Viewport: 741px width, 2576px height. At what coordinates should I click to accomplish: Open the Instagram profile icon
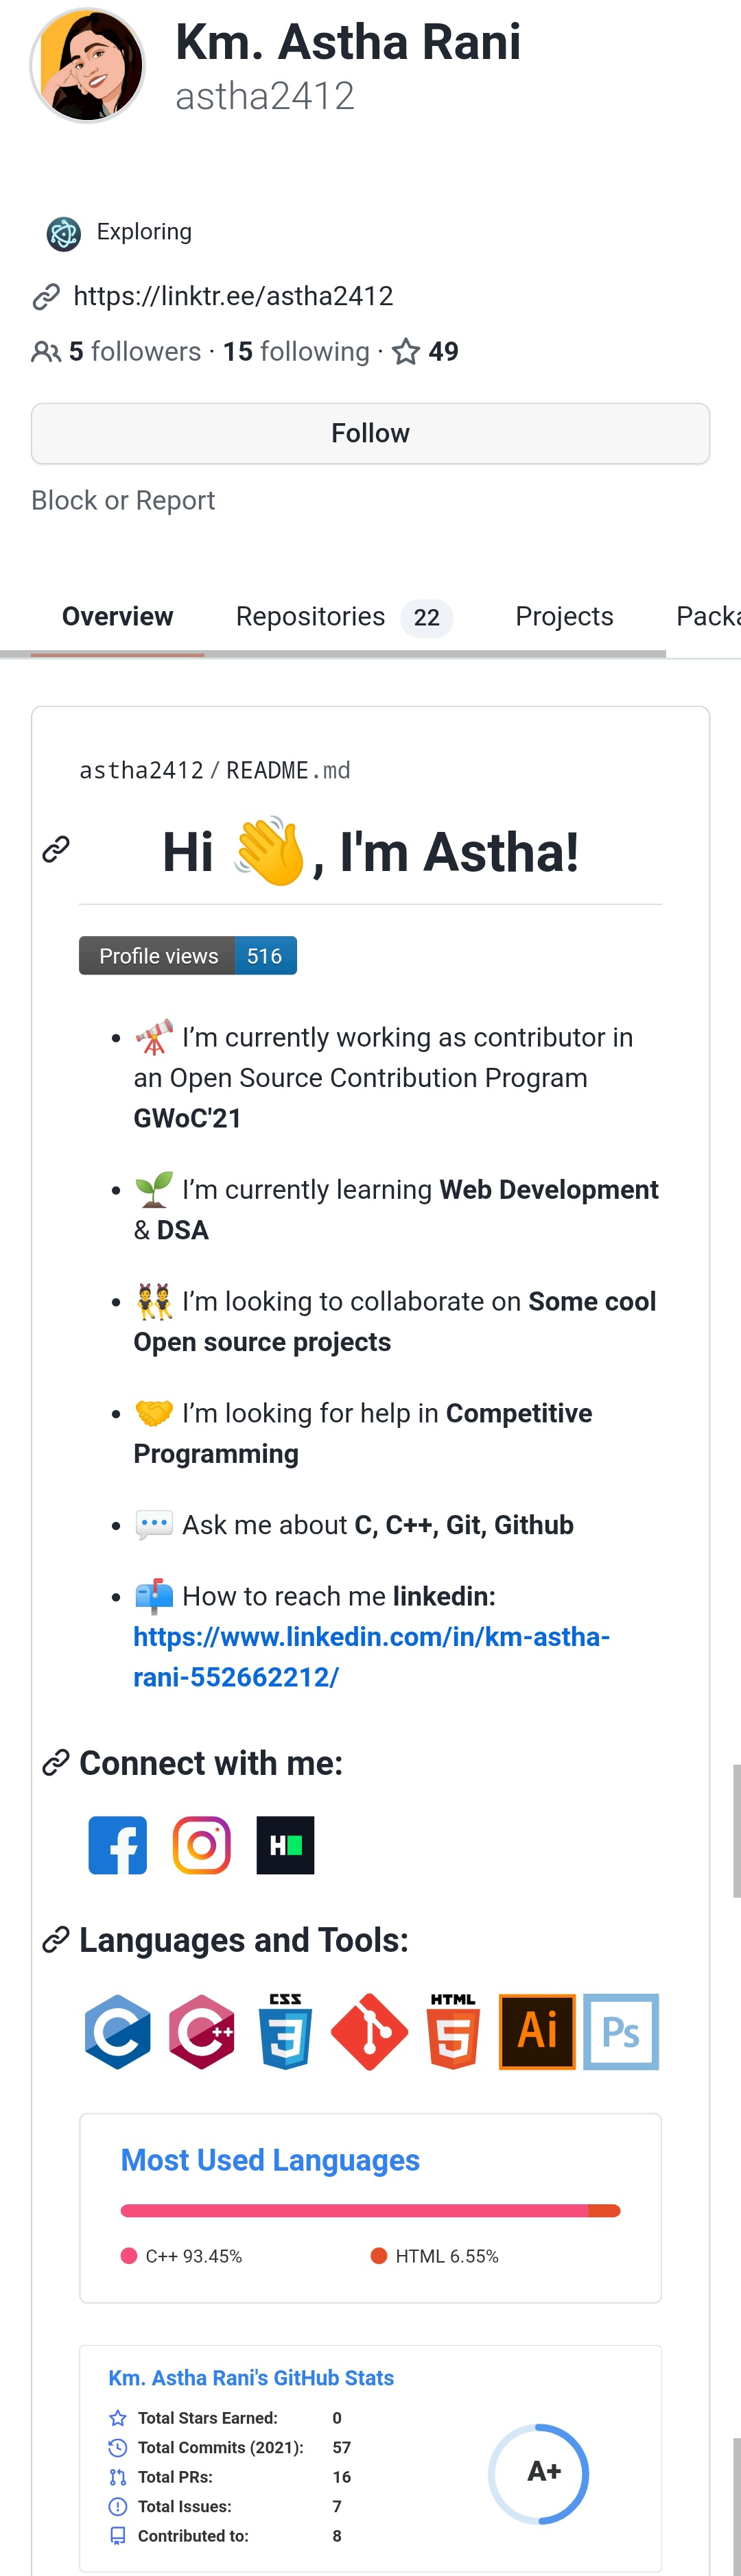(202, 1845)
